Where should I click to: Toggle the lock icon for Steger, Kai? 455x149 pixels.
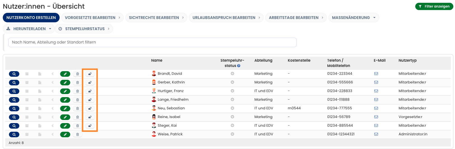90,126
